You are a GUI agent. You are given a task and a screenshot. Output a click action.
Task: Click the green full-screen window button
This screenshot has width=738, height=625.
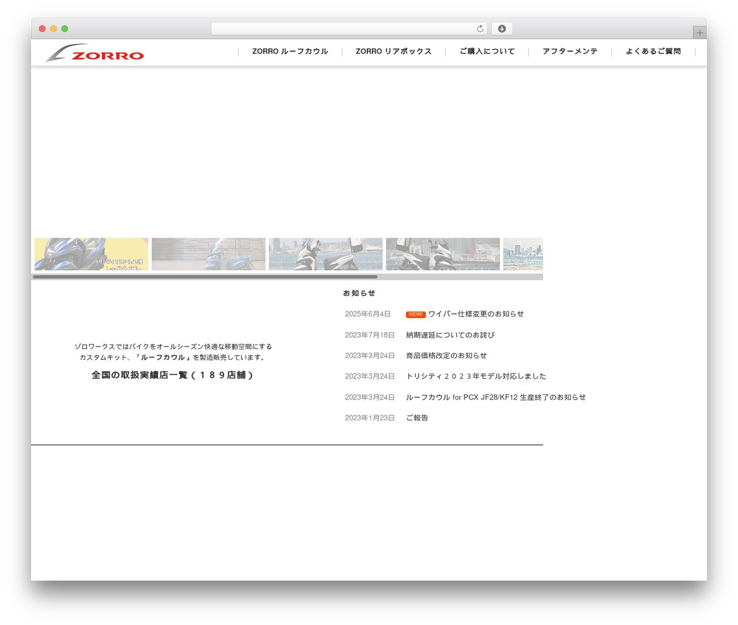pos(65,29)
